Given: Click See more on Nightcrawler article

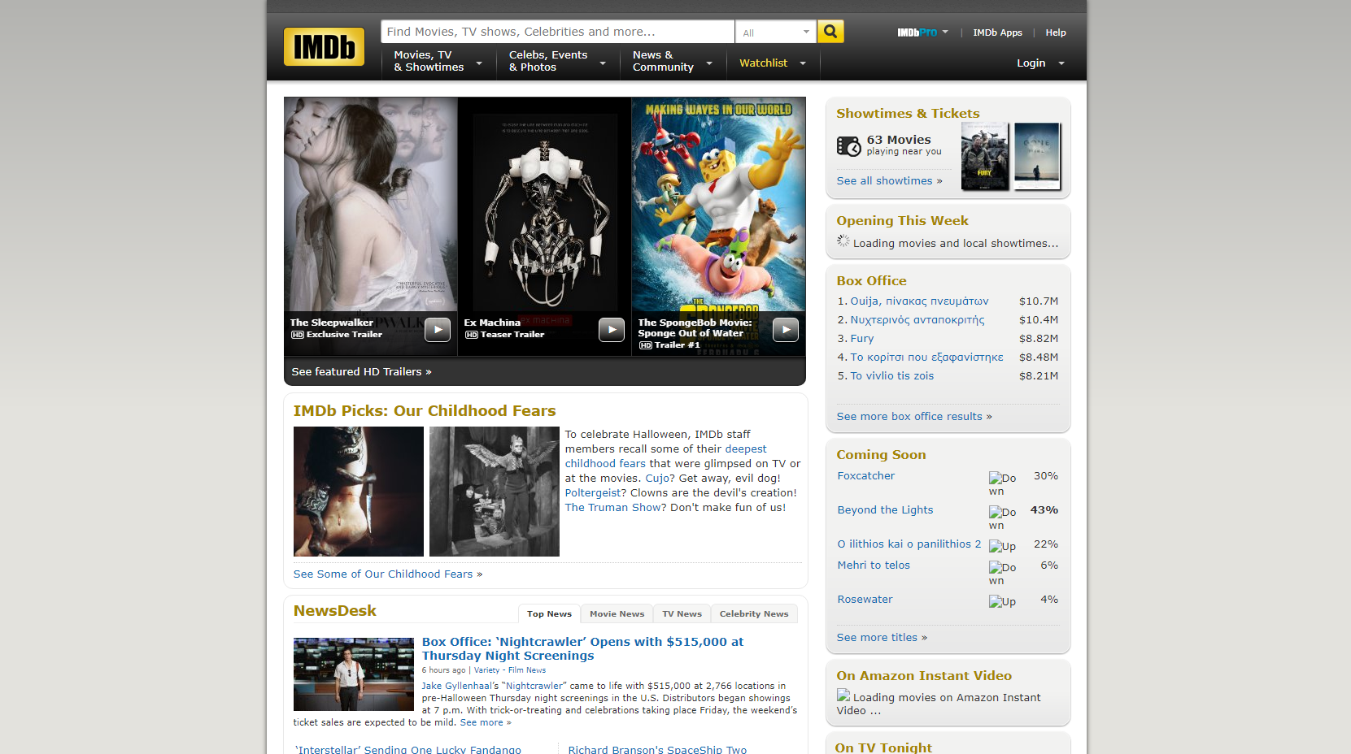Looking at the screenshot, I should coord(486,722).
